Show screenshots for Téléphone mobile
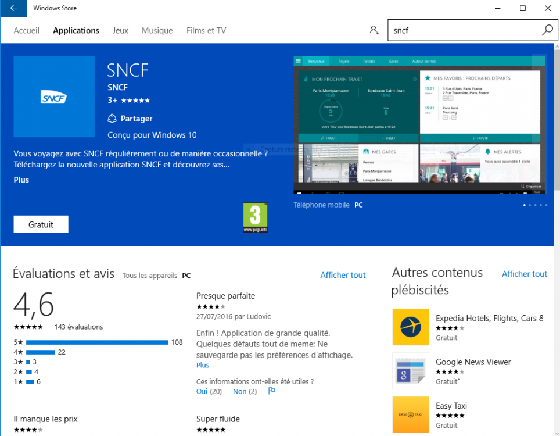The width and height of the screenshot is (560, 436). pyautogui.click(x=321, y=205)
